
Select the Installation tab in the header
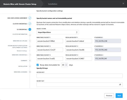coord(53,4)
